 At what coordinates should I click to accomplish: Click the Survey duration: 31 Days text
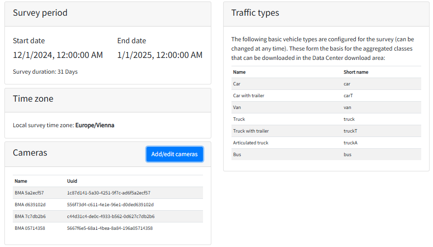pos(45,72)
